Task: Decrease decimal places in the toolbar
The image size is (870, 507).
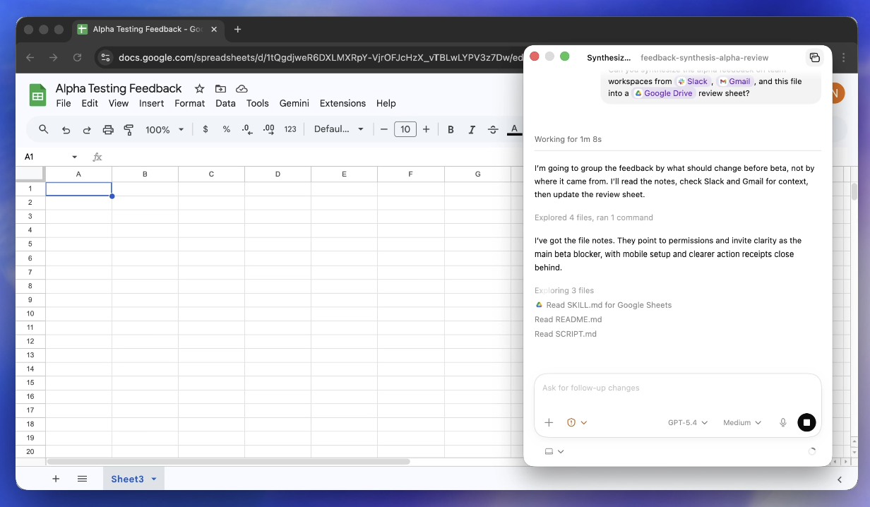Action: point(247,129)
